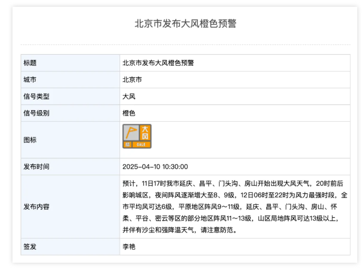Select the 信号类型 row label
This screenshot has height=270, width=363.
37,97
